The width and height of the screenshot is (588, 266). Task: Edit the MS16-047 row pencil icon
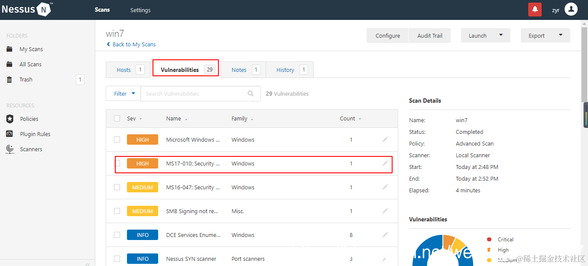(x=385, y=187)
